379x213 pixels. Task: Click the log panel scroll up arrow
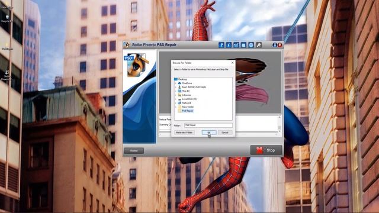tap(280, 117)
